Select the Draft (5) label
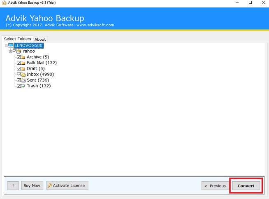269x199 pixels. coord(36,68)
